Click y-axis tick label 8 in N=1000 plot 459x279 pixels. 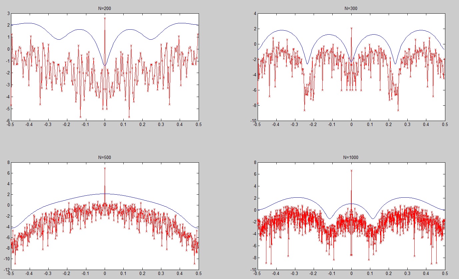[x=254, y=163]
